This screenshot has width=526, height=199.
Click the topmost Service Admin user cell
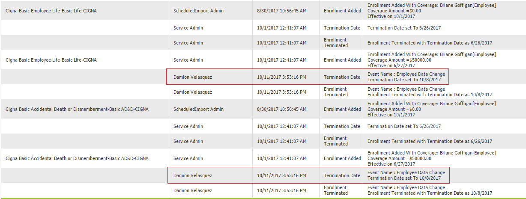point(188,28)
